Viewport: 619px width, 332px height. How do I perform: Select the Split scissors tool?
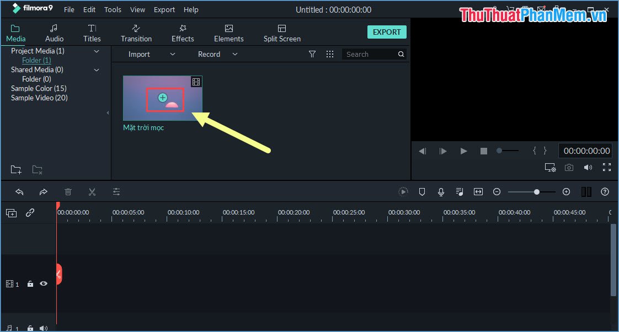(92, 191)
